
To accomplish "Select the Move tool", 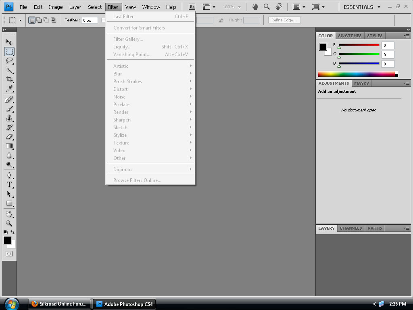I will (x=9, y=42).
